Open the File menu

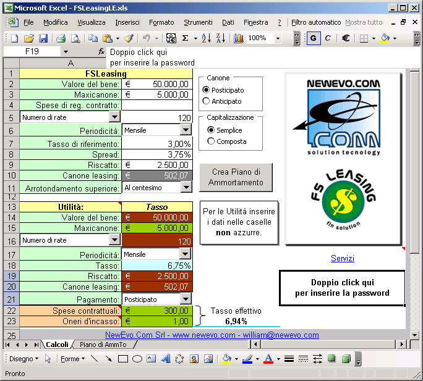[x=28, y=22]
